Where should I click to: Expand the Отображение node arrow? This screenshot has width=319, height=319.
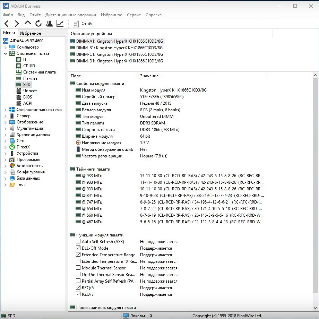(x=5, y=122)
